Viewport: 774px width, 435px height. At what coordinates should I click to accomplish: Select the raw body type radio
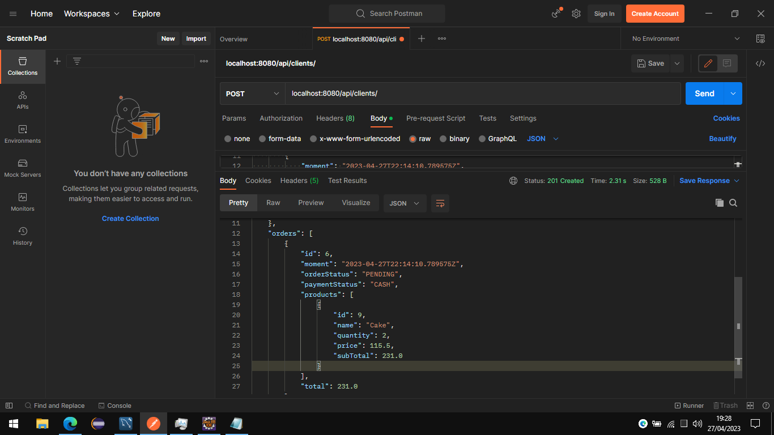pos(412,139)
